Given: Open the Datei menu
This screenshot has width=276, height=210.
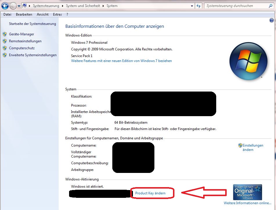Looking at the screenshot, I should point(7,14).
